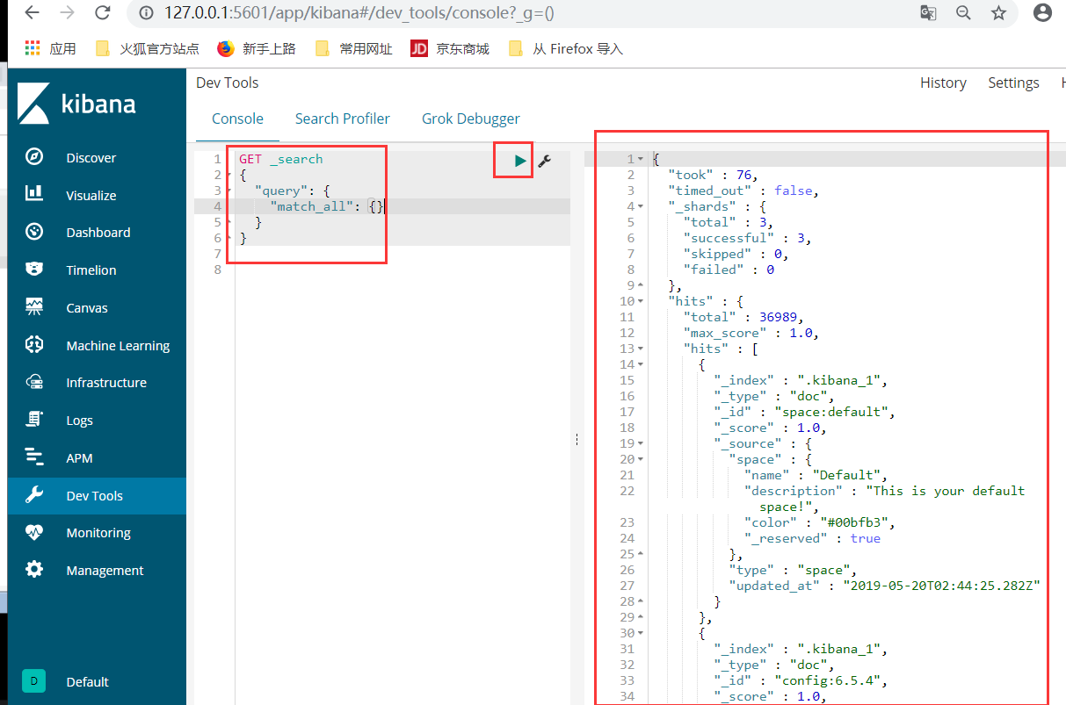Click GET _search request line
Image resolution: width=1066 pixels, height=705 pixels.
click(x=281, y=159)
